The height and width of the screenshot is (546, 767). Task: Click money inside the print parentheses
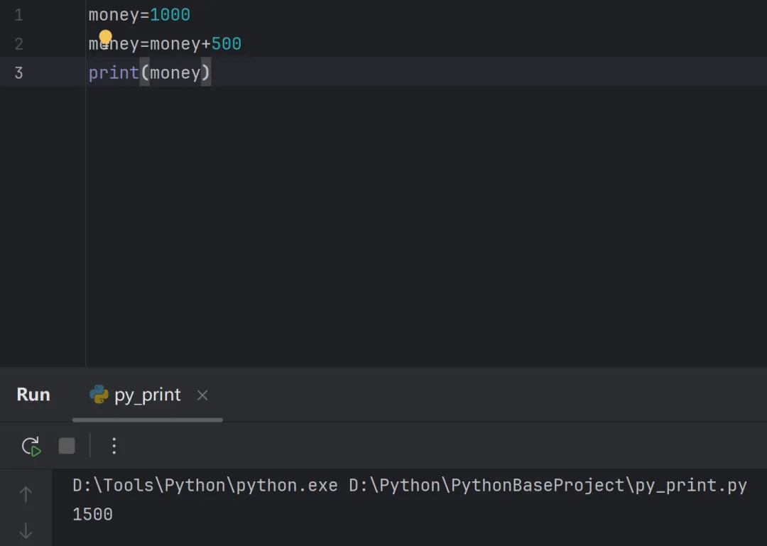tap(175, 73)
